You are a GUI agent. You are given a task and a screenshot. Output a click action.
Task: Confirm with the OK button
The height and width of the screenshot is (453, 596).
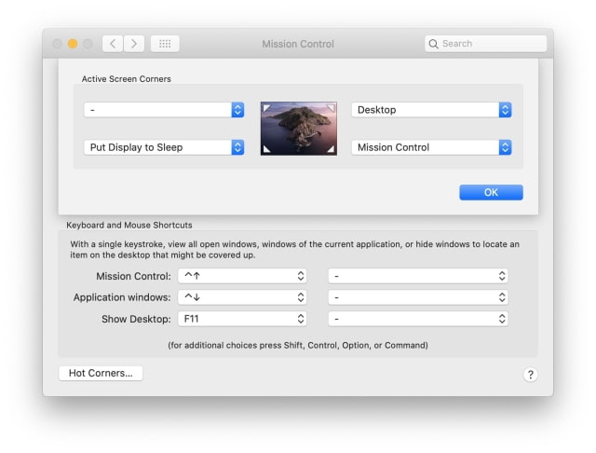[x=491, y=192]
